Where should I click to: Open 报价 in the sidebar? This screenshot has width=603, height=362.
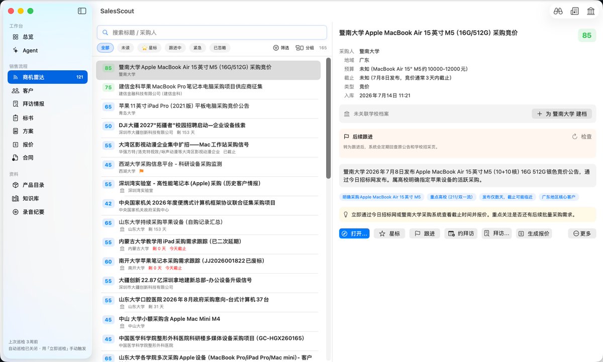click(48, 144)
